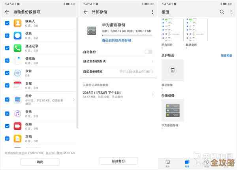Open the 截屏录屏 album thumbnail
The image size is (237, 170).
pos(197,30)
